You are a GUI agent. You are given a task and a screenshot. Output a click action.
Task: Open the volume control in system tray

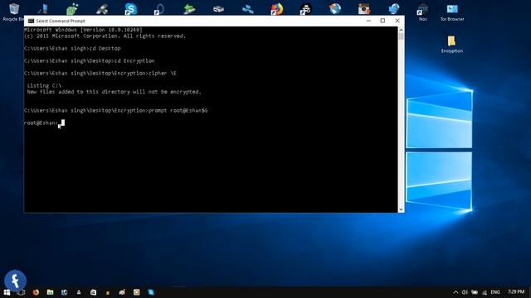click(465, 292)
